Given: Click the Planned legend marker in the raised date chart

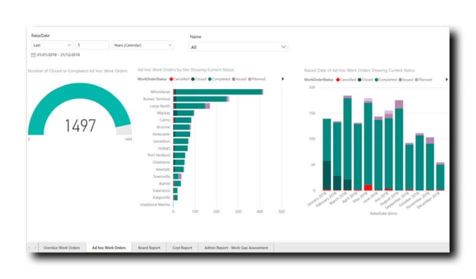Looking at the screenshot, I should pyautogui.click(x=417, y=79).
